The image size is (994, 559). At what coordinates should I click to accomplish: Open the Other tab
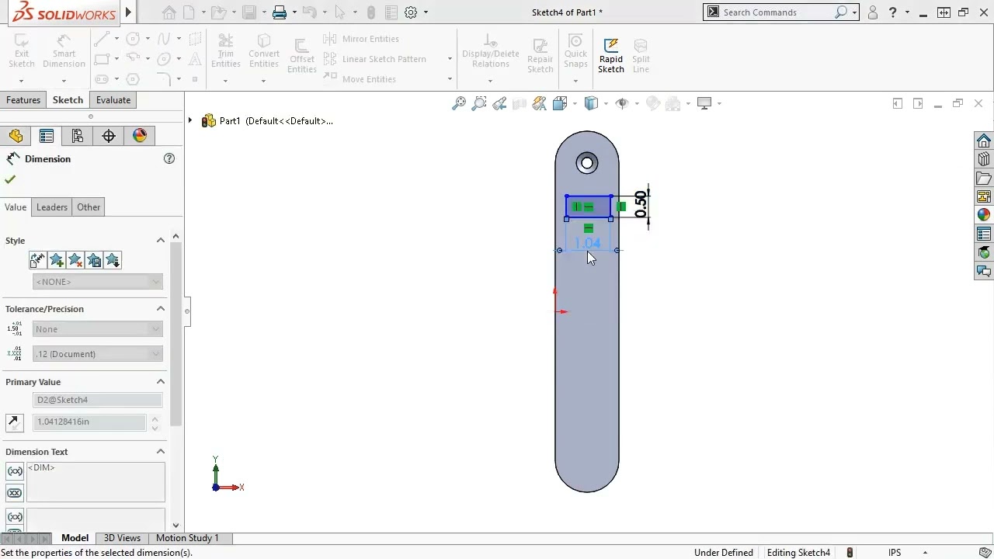89,207
